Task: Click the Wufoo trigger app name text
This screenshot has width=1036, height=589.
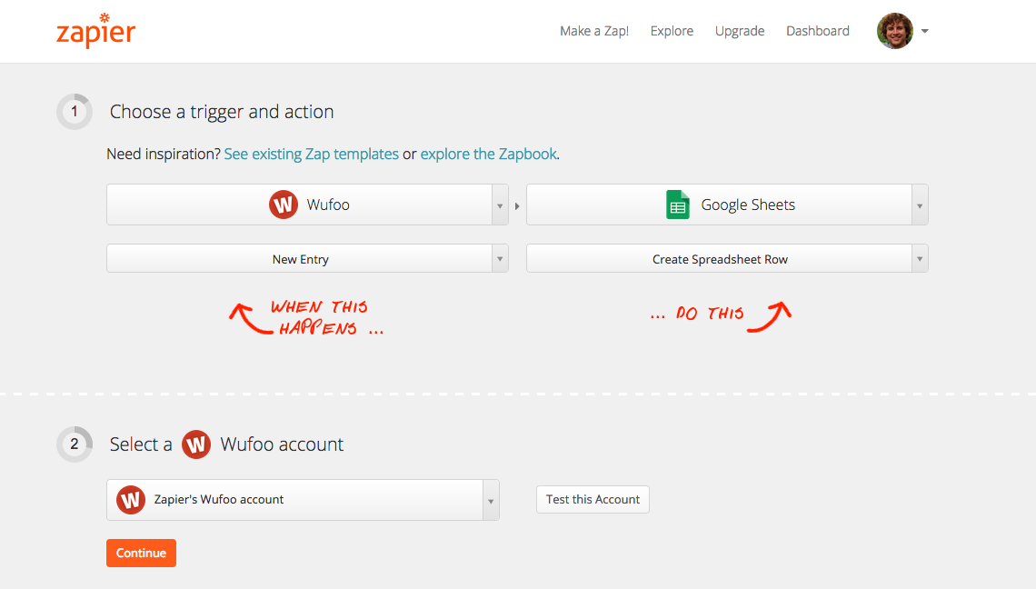Action: [328, 205]
